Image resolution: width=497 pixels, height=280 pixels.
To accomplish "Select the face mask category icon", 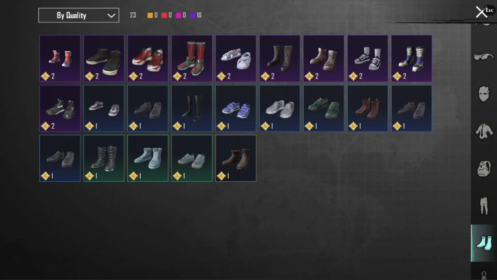I will 484,94.
